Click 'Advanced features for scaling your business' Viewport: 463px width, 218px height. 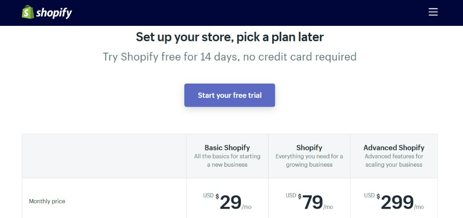[x=394, y=160]
